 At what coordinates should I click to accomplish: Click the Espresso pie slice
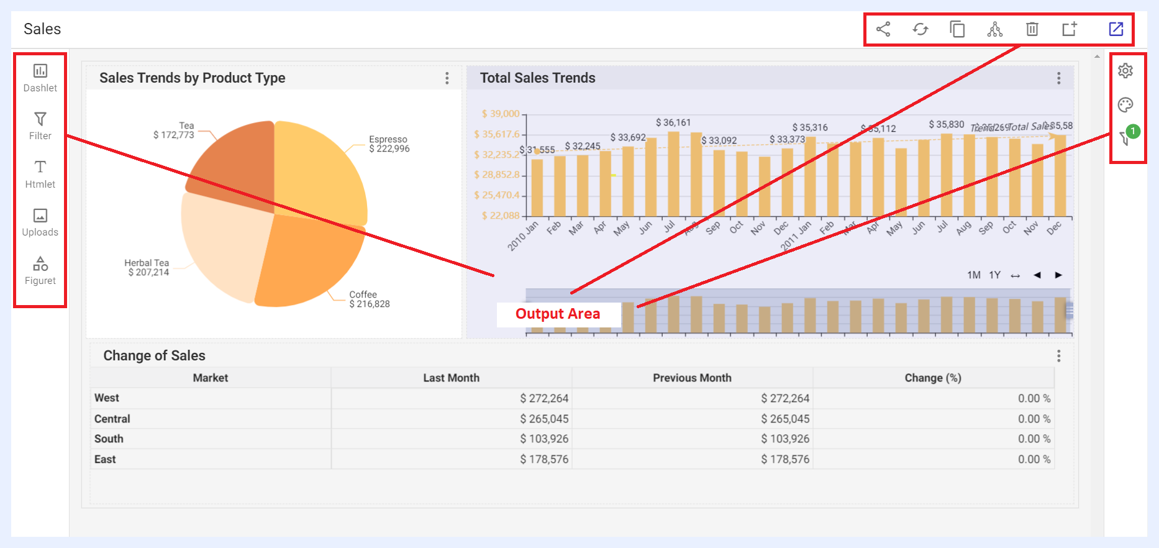point(320,174)
